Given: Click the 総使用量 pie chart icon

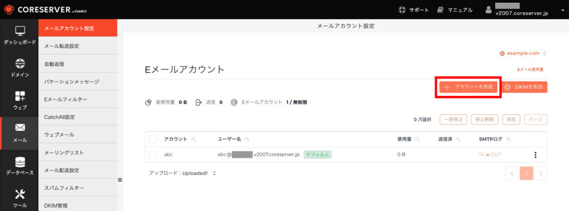Looking at the screenshot, I should 148,102.
